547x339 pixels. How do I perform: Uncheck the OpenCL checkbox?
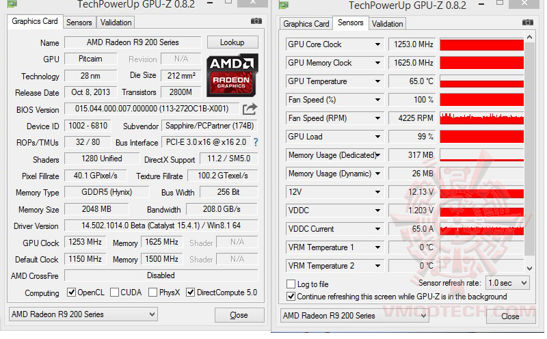(x=72, y=293)
